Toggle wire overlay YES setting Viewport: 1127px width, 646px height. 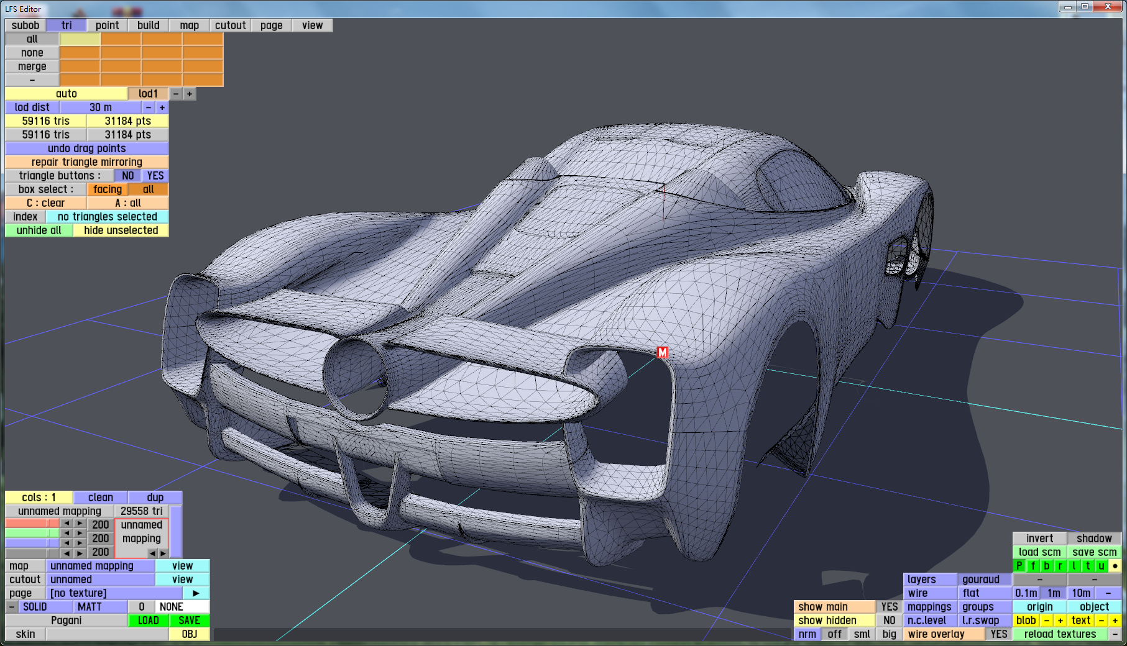pos(998,634)
